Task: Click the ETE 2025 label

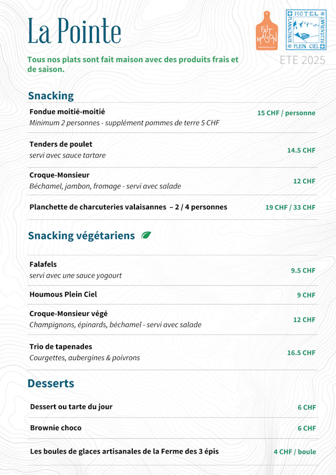Action: (x=302, y=60)
